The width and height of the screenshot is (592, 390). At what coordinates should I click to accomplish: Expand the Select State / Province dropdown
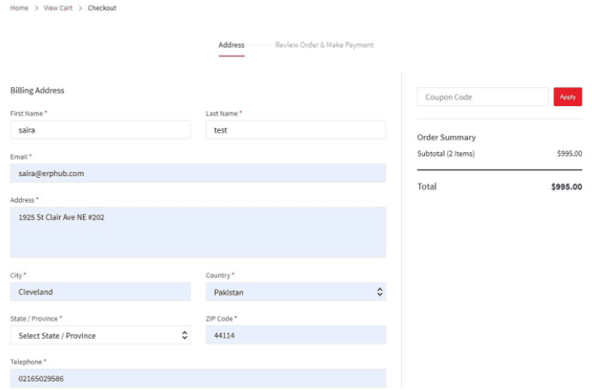point(100,335)
